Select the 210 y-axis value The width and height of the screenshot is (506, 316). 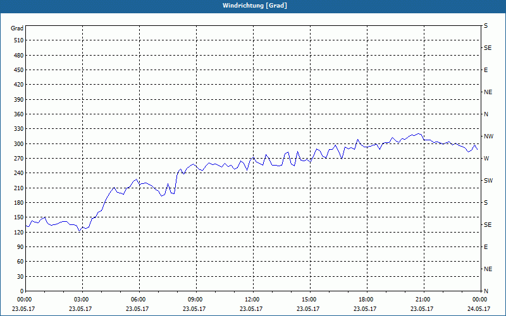(19, 188)
